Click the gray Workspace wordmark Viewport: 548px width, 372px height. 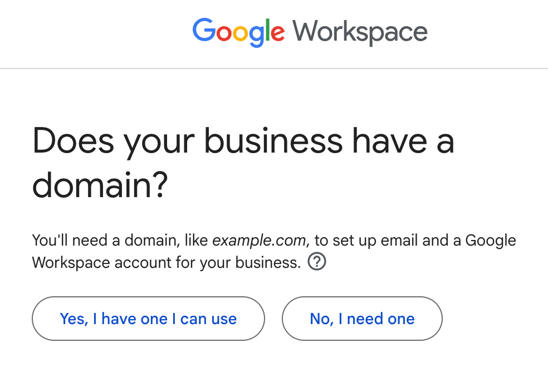(x=360, y=32)
